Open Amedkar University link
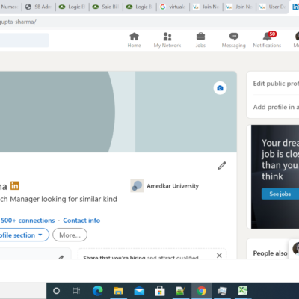This screenshot has width=299, height=299. [173, 186]
